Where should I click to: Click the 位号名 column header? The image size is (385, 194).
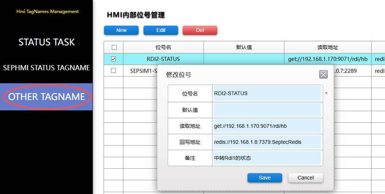[163, 47]
